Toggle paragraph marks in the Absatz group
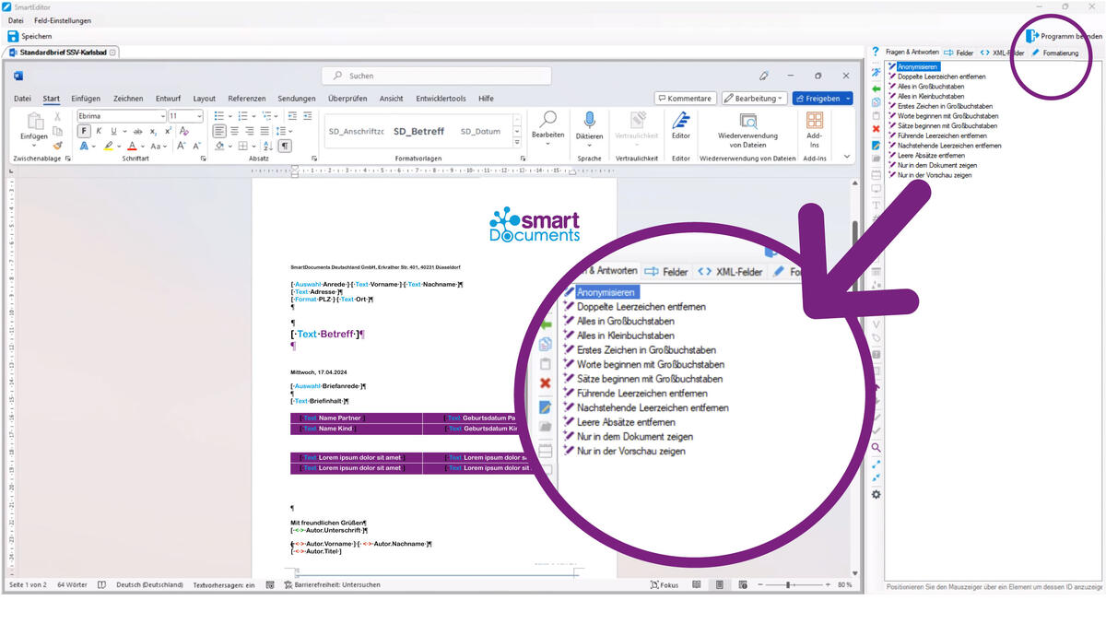1106x624 pixels. [285, 147]
